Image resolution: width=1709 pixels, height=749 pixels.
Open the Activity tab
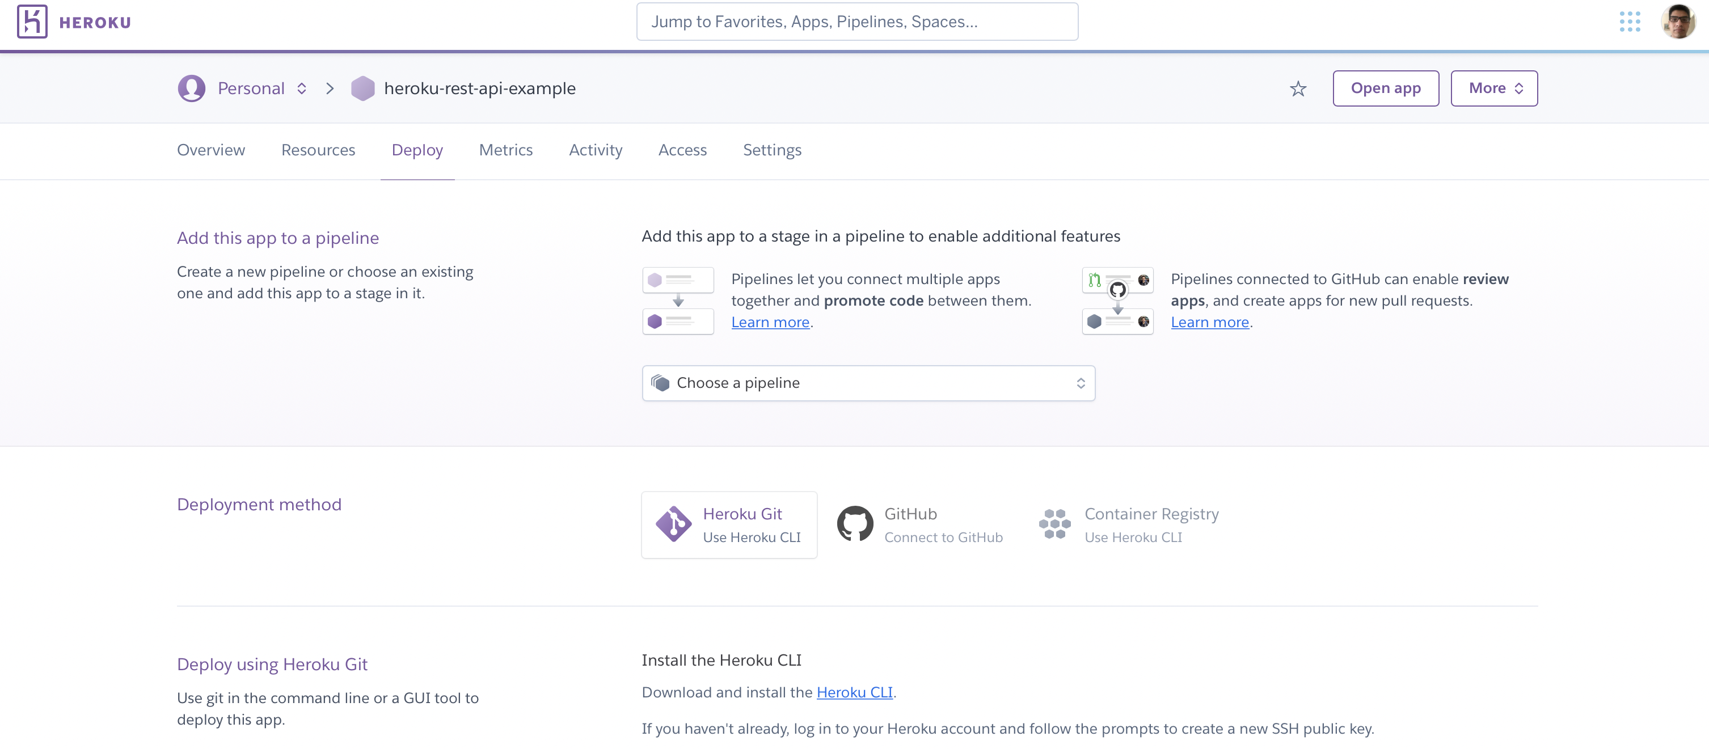(x=595, y=150)
